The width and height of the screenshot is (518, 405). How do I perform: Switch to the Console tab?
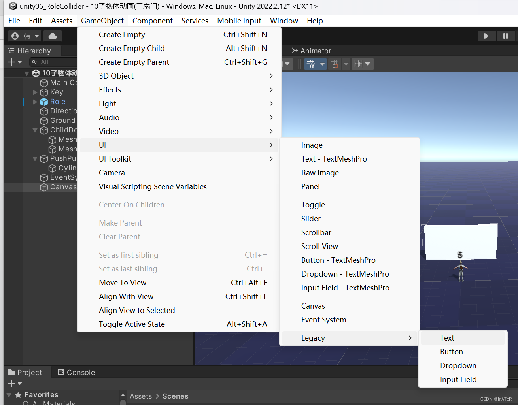click(x=76, y=372)
